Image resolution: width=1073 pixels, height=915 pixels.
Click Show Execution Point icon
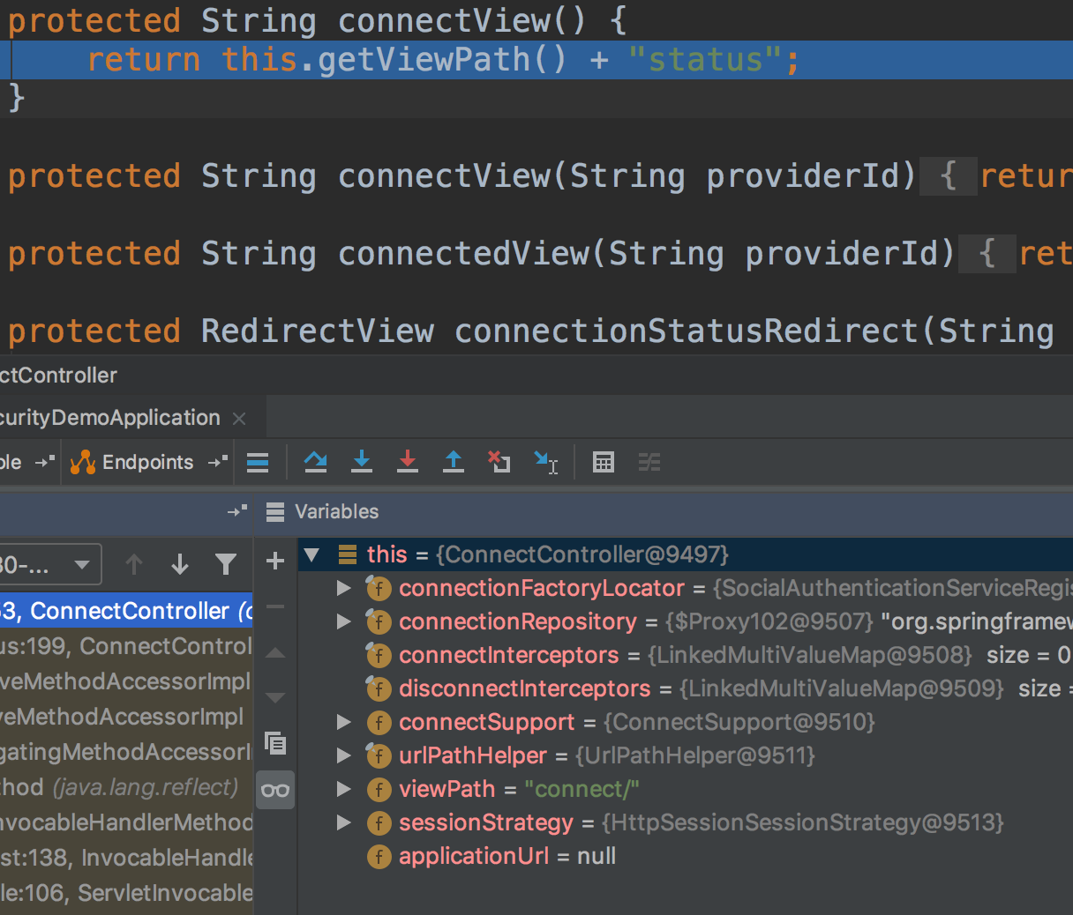(258, 462)
